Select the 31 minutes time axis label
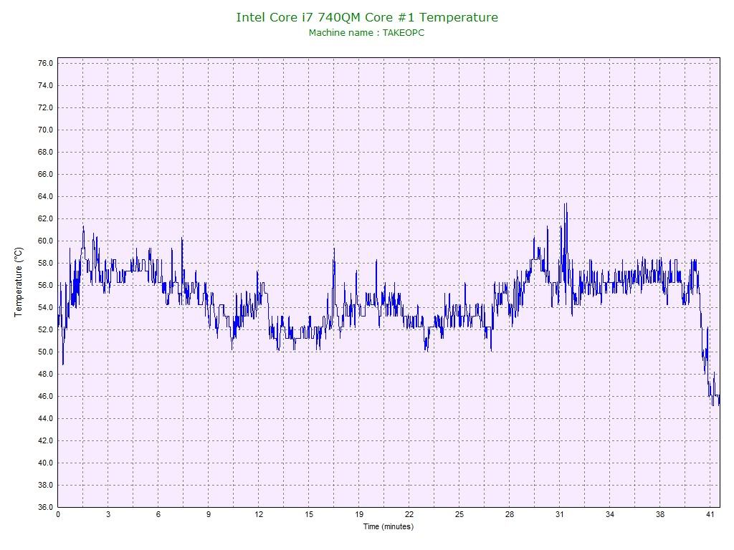The width and height of the screenshot is (734, 550). click(559, 514)
